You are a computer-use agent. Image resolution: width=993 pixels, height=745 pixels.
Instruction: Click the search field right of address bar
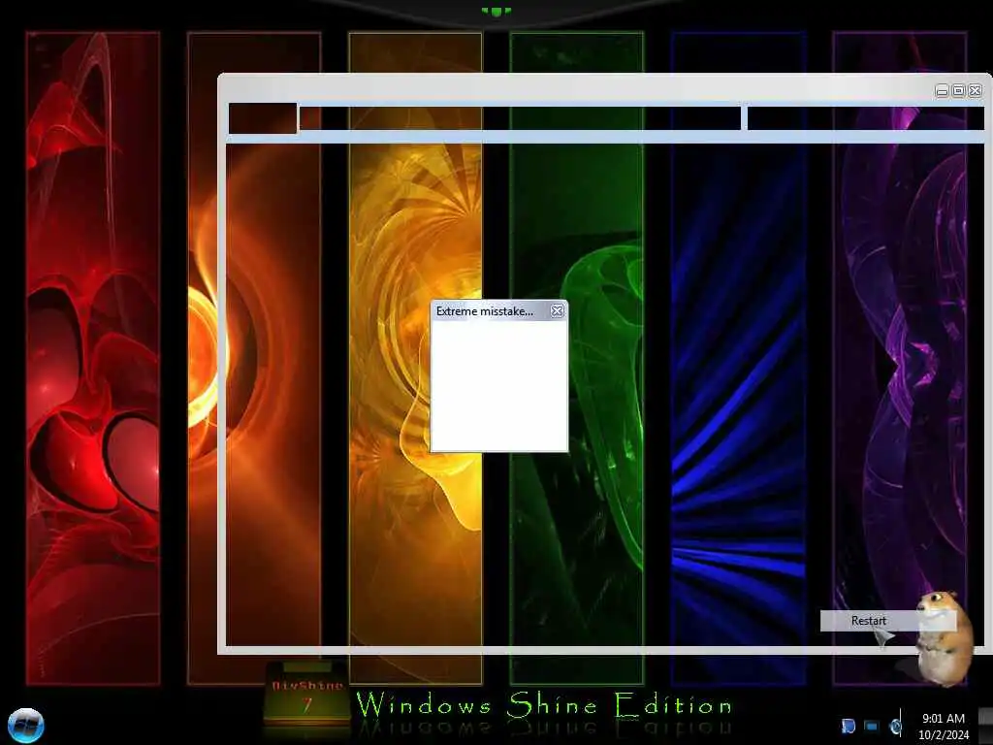point(866,118)
